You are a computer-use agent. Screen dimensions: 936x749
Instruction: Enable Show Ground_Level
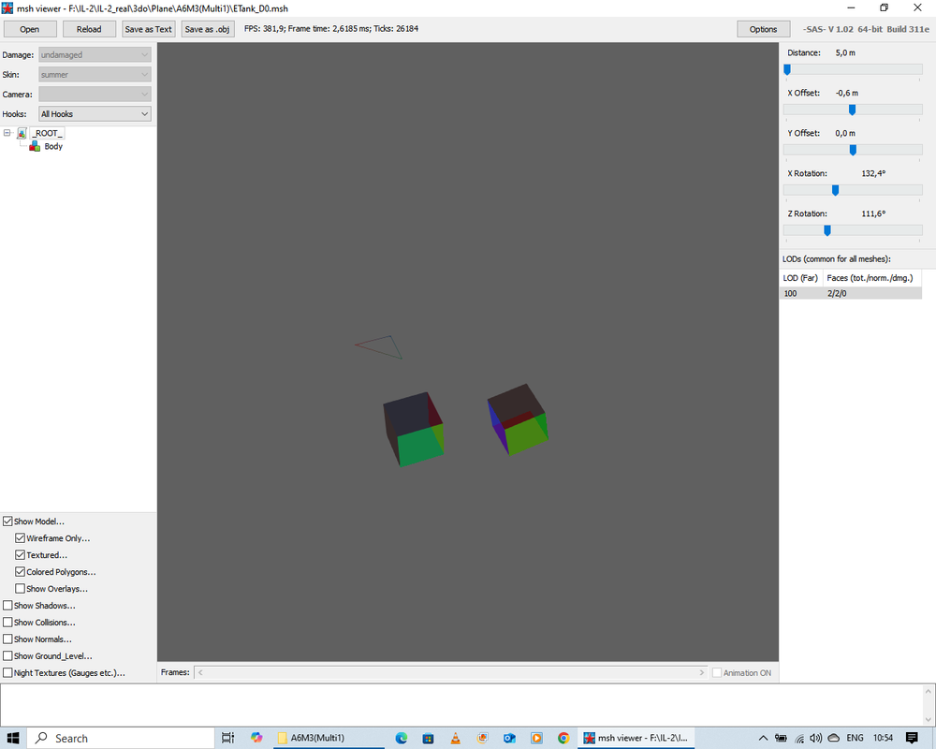7,655
